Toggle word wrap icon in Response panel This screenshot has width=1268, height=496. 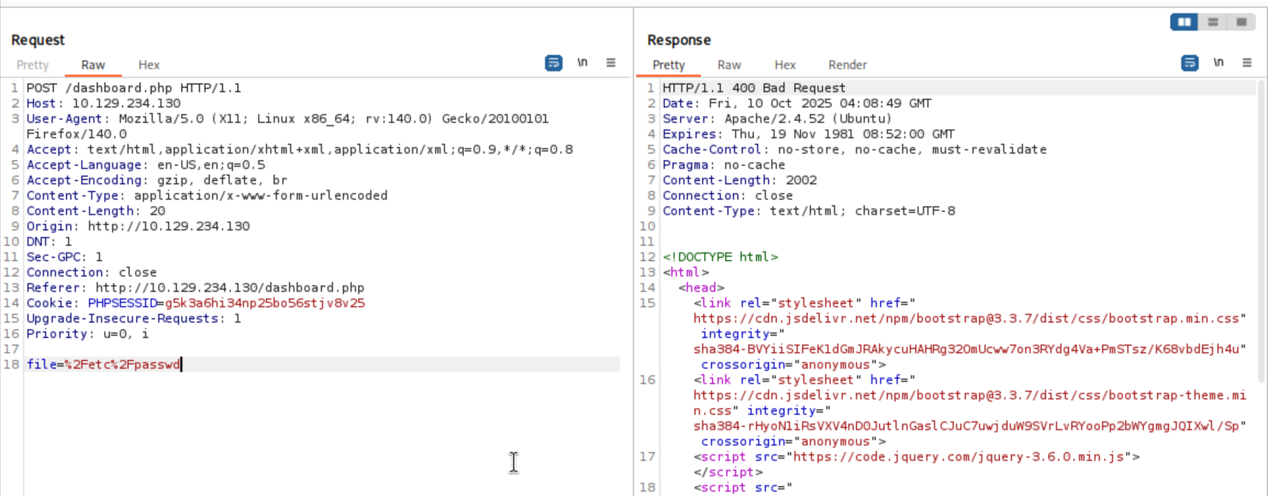pos(1189,63)
